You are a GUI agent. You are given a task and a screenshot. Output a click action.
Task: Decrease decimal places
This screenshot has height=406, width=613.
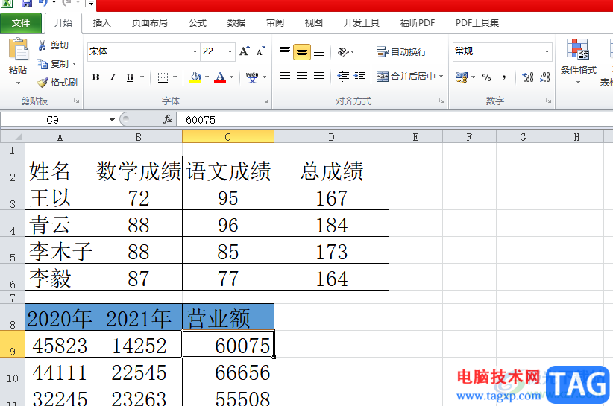pyautogui.click(x=544, y=77)
